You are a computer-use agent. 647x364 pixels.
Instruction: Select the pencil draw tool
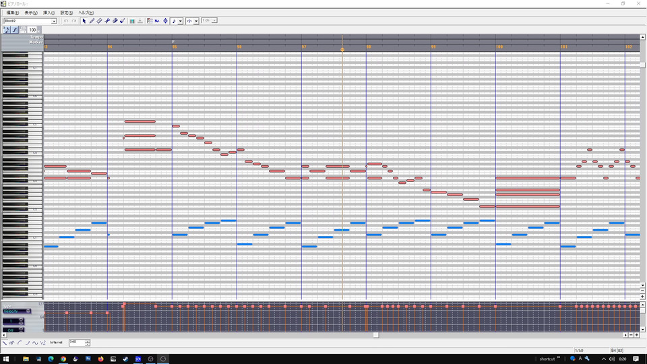(x=92, y=21)
